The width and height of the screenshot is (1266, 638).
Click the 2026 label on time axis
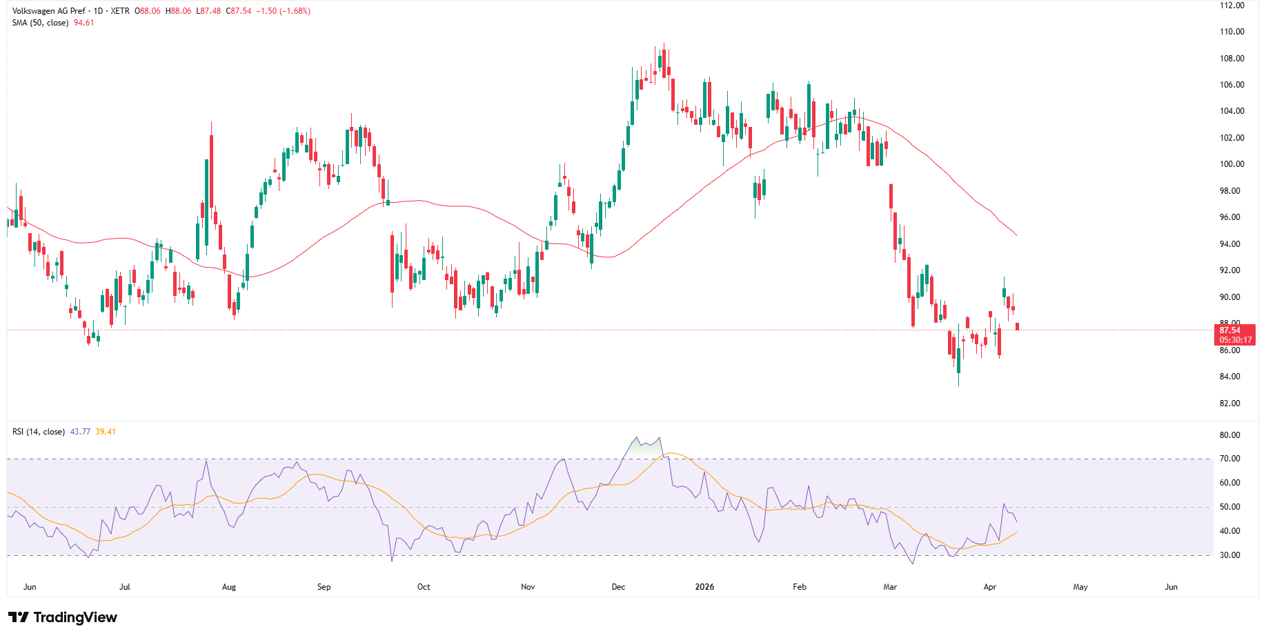pos(704,587)
